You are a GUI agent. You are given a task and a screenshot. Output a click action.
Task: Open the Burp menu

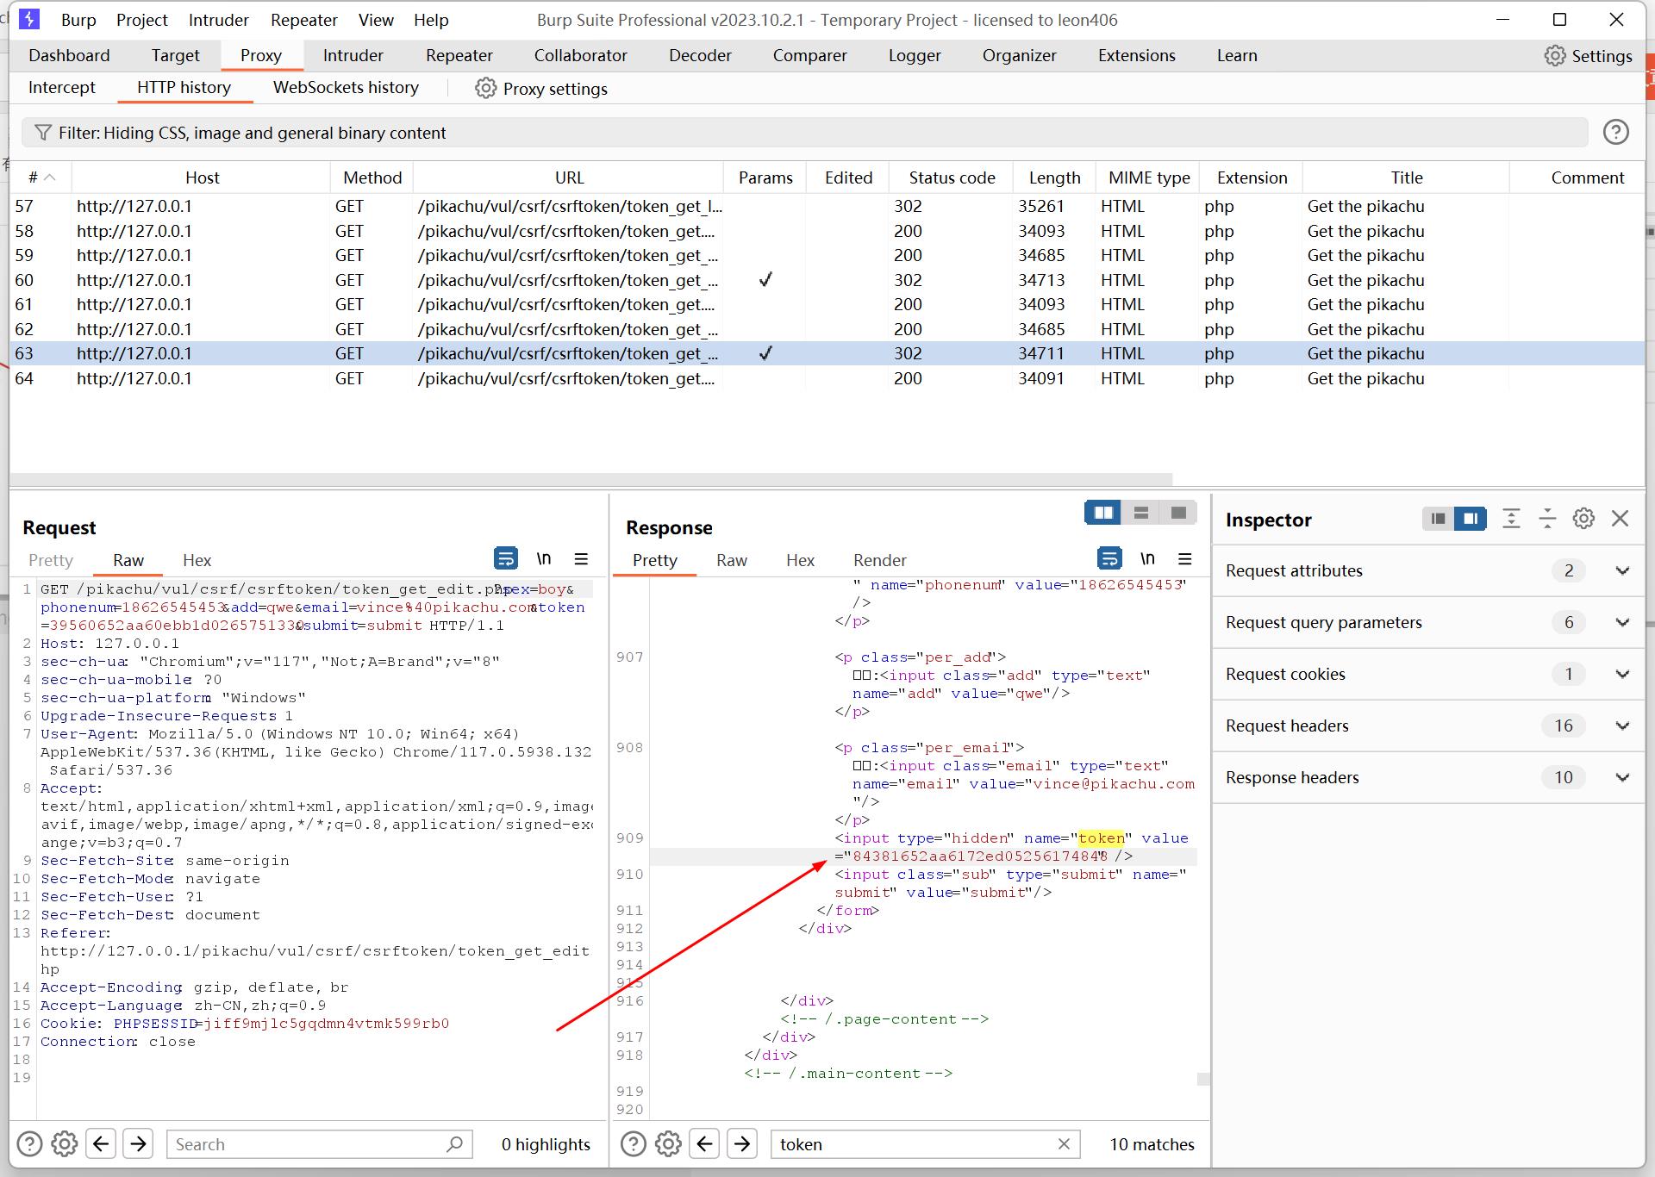(x=78, y=20)
